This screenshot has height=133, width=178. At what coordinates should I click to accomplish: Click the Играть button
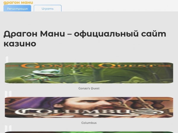(x=47, y=8)
